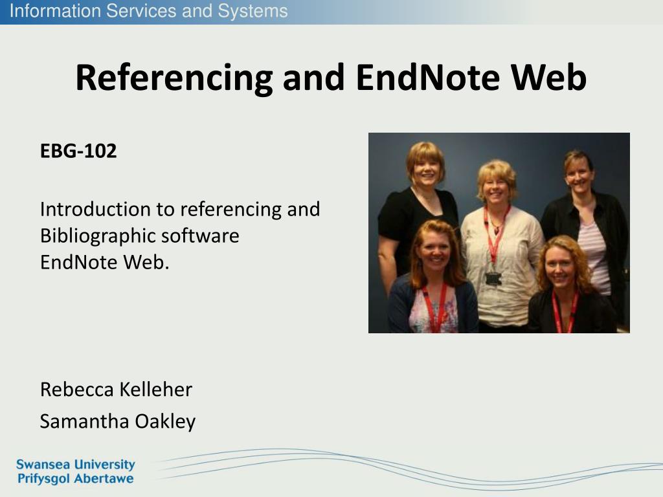Select the word EndNote in the title

(428, 78)
